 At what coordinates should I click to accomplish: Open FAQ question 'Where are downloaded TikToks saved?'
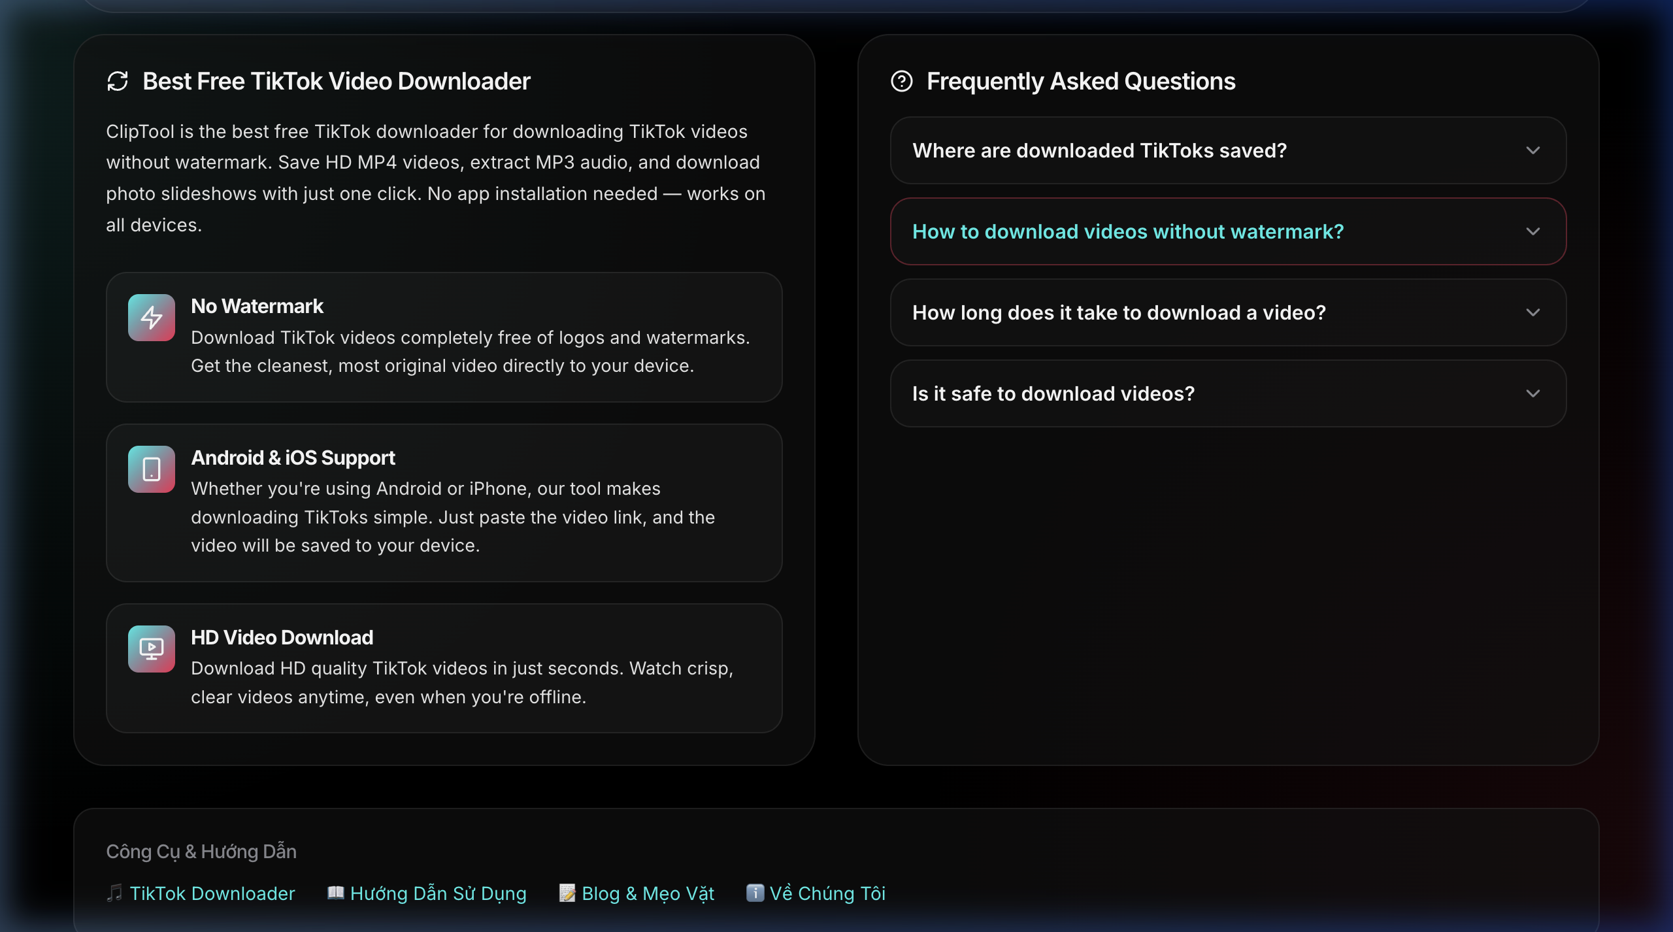pos(1228,151)
